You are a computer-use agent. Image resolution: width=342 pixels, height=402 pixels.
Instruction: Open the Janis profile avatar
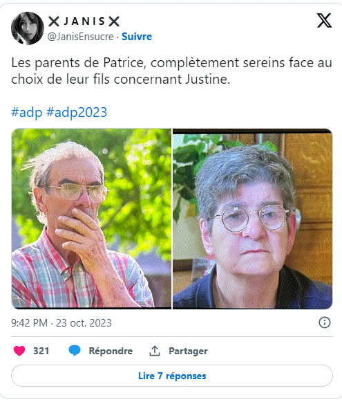coord(28,28)
